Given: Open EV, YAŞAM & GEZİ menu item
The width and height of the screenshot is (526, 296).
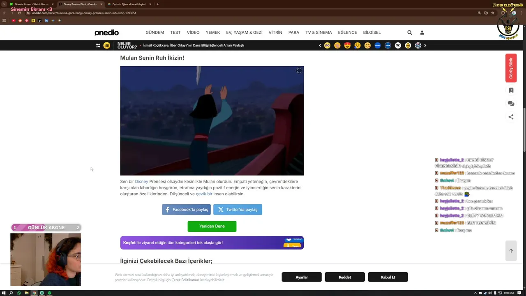Looking at the screenshot, I should coord(244,32).
